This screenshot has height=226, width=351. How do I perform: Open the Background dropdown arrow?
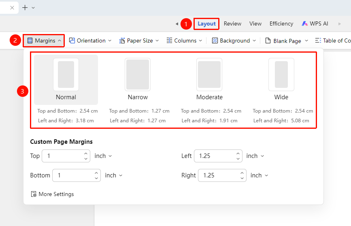coord(254,41)
